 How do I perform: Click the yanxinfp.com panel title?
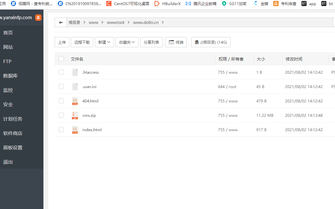pyautogui.click(x=16, y=18)
